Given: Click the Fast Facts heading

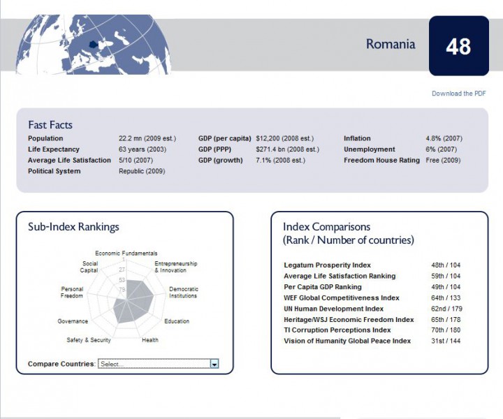Looking at the screenshot, I should pyautogui.click(x=50, y=125).
